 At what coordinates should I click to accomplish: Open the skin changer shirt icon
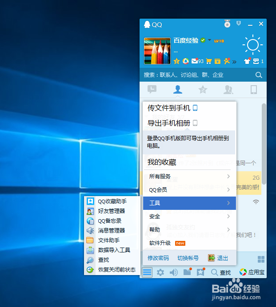point(247,61)
